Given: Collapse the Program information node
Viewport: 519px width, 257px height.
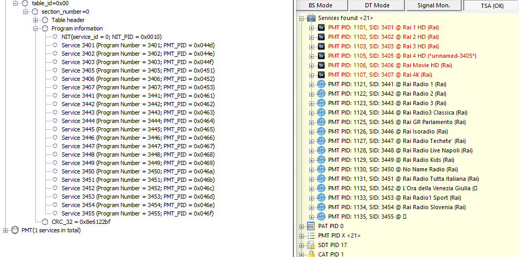Looking at the screenshot, I should point(36,29).
